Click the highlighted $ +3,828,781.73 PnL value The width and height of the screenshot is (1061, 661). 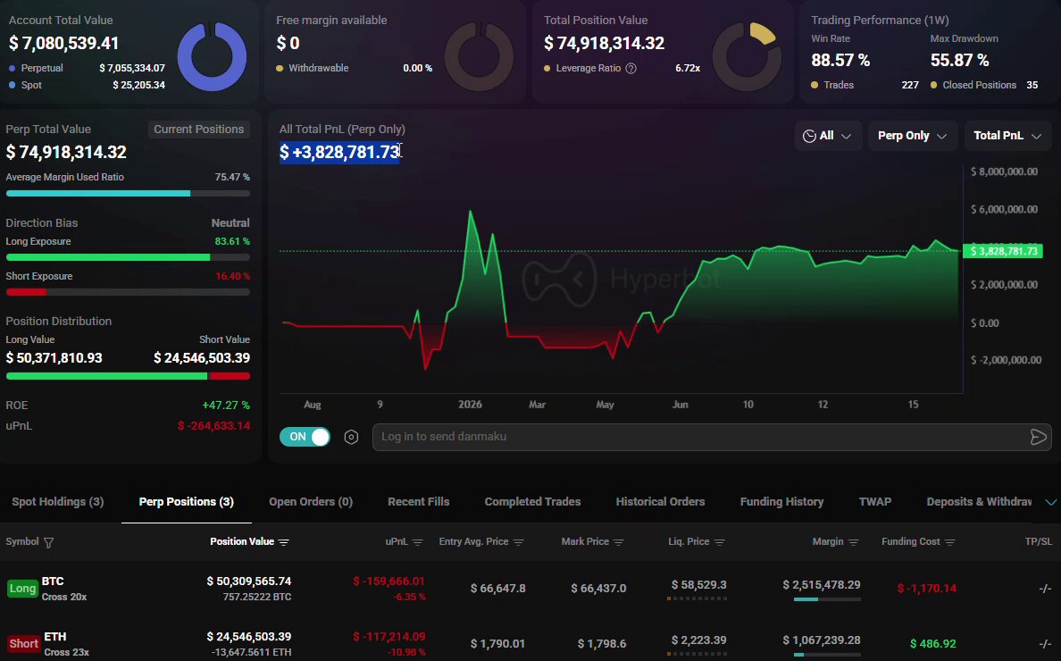coord(339,152)
